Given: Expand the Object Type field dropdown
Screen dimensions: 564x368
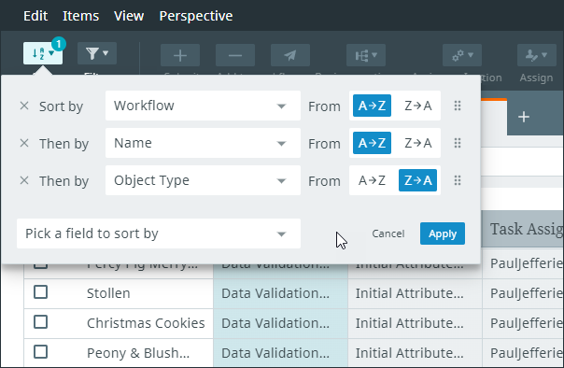Looking at the screenshot, I should (x=203, y=180).
